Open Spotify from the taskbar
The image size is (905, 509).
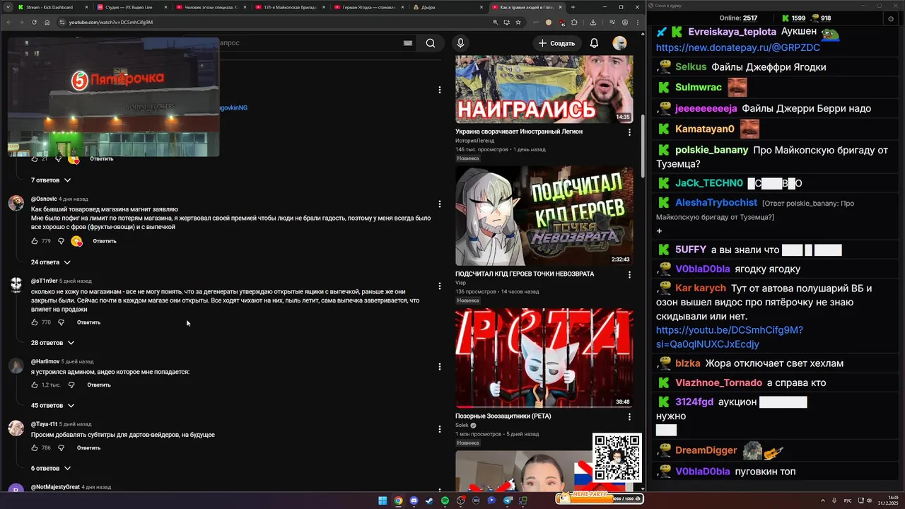click(x=445, y=501)
